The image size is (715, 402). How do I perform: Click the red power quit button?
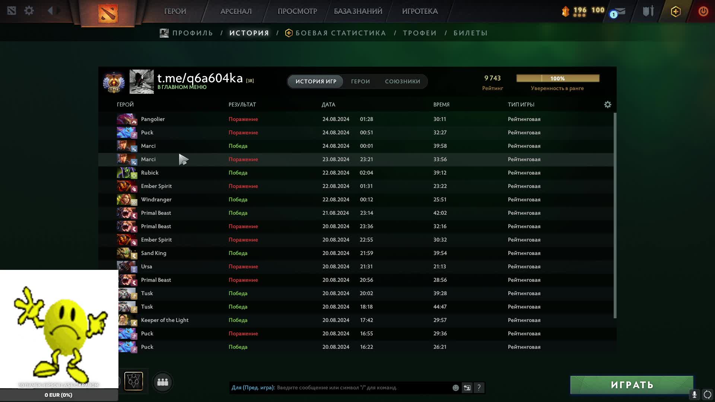point(703,11)
